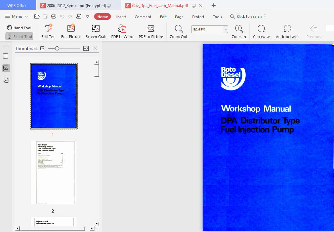334x232 pixels.
Task: Click the Edit Text tool
Action: (49, 31)
